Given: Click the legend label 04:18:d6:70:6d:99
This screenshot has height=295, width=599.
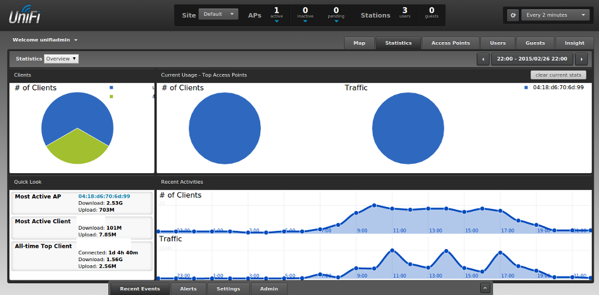Looking at the screenshot, I should click(x=558, y=87).
